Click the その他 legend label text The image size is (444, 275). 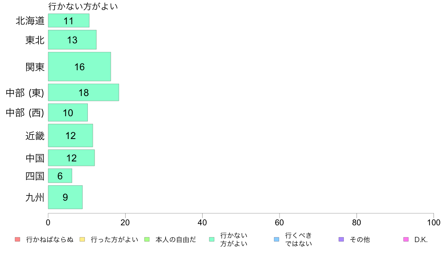tap(360, 240)
